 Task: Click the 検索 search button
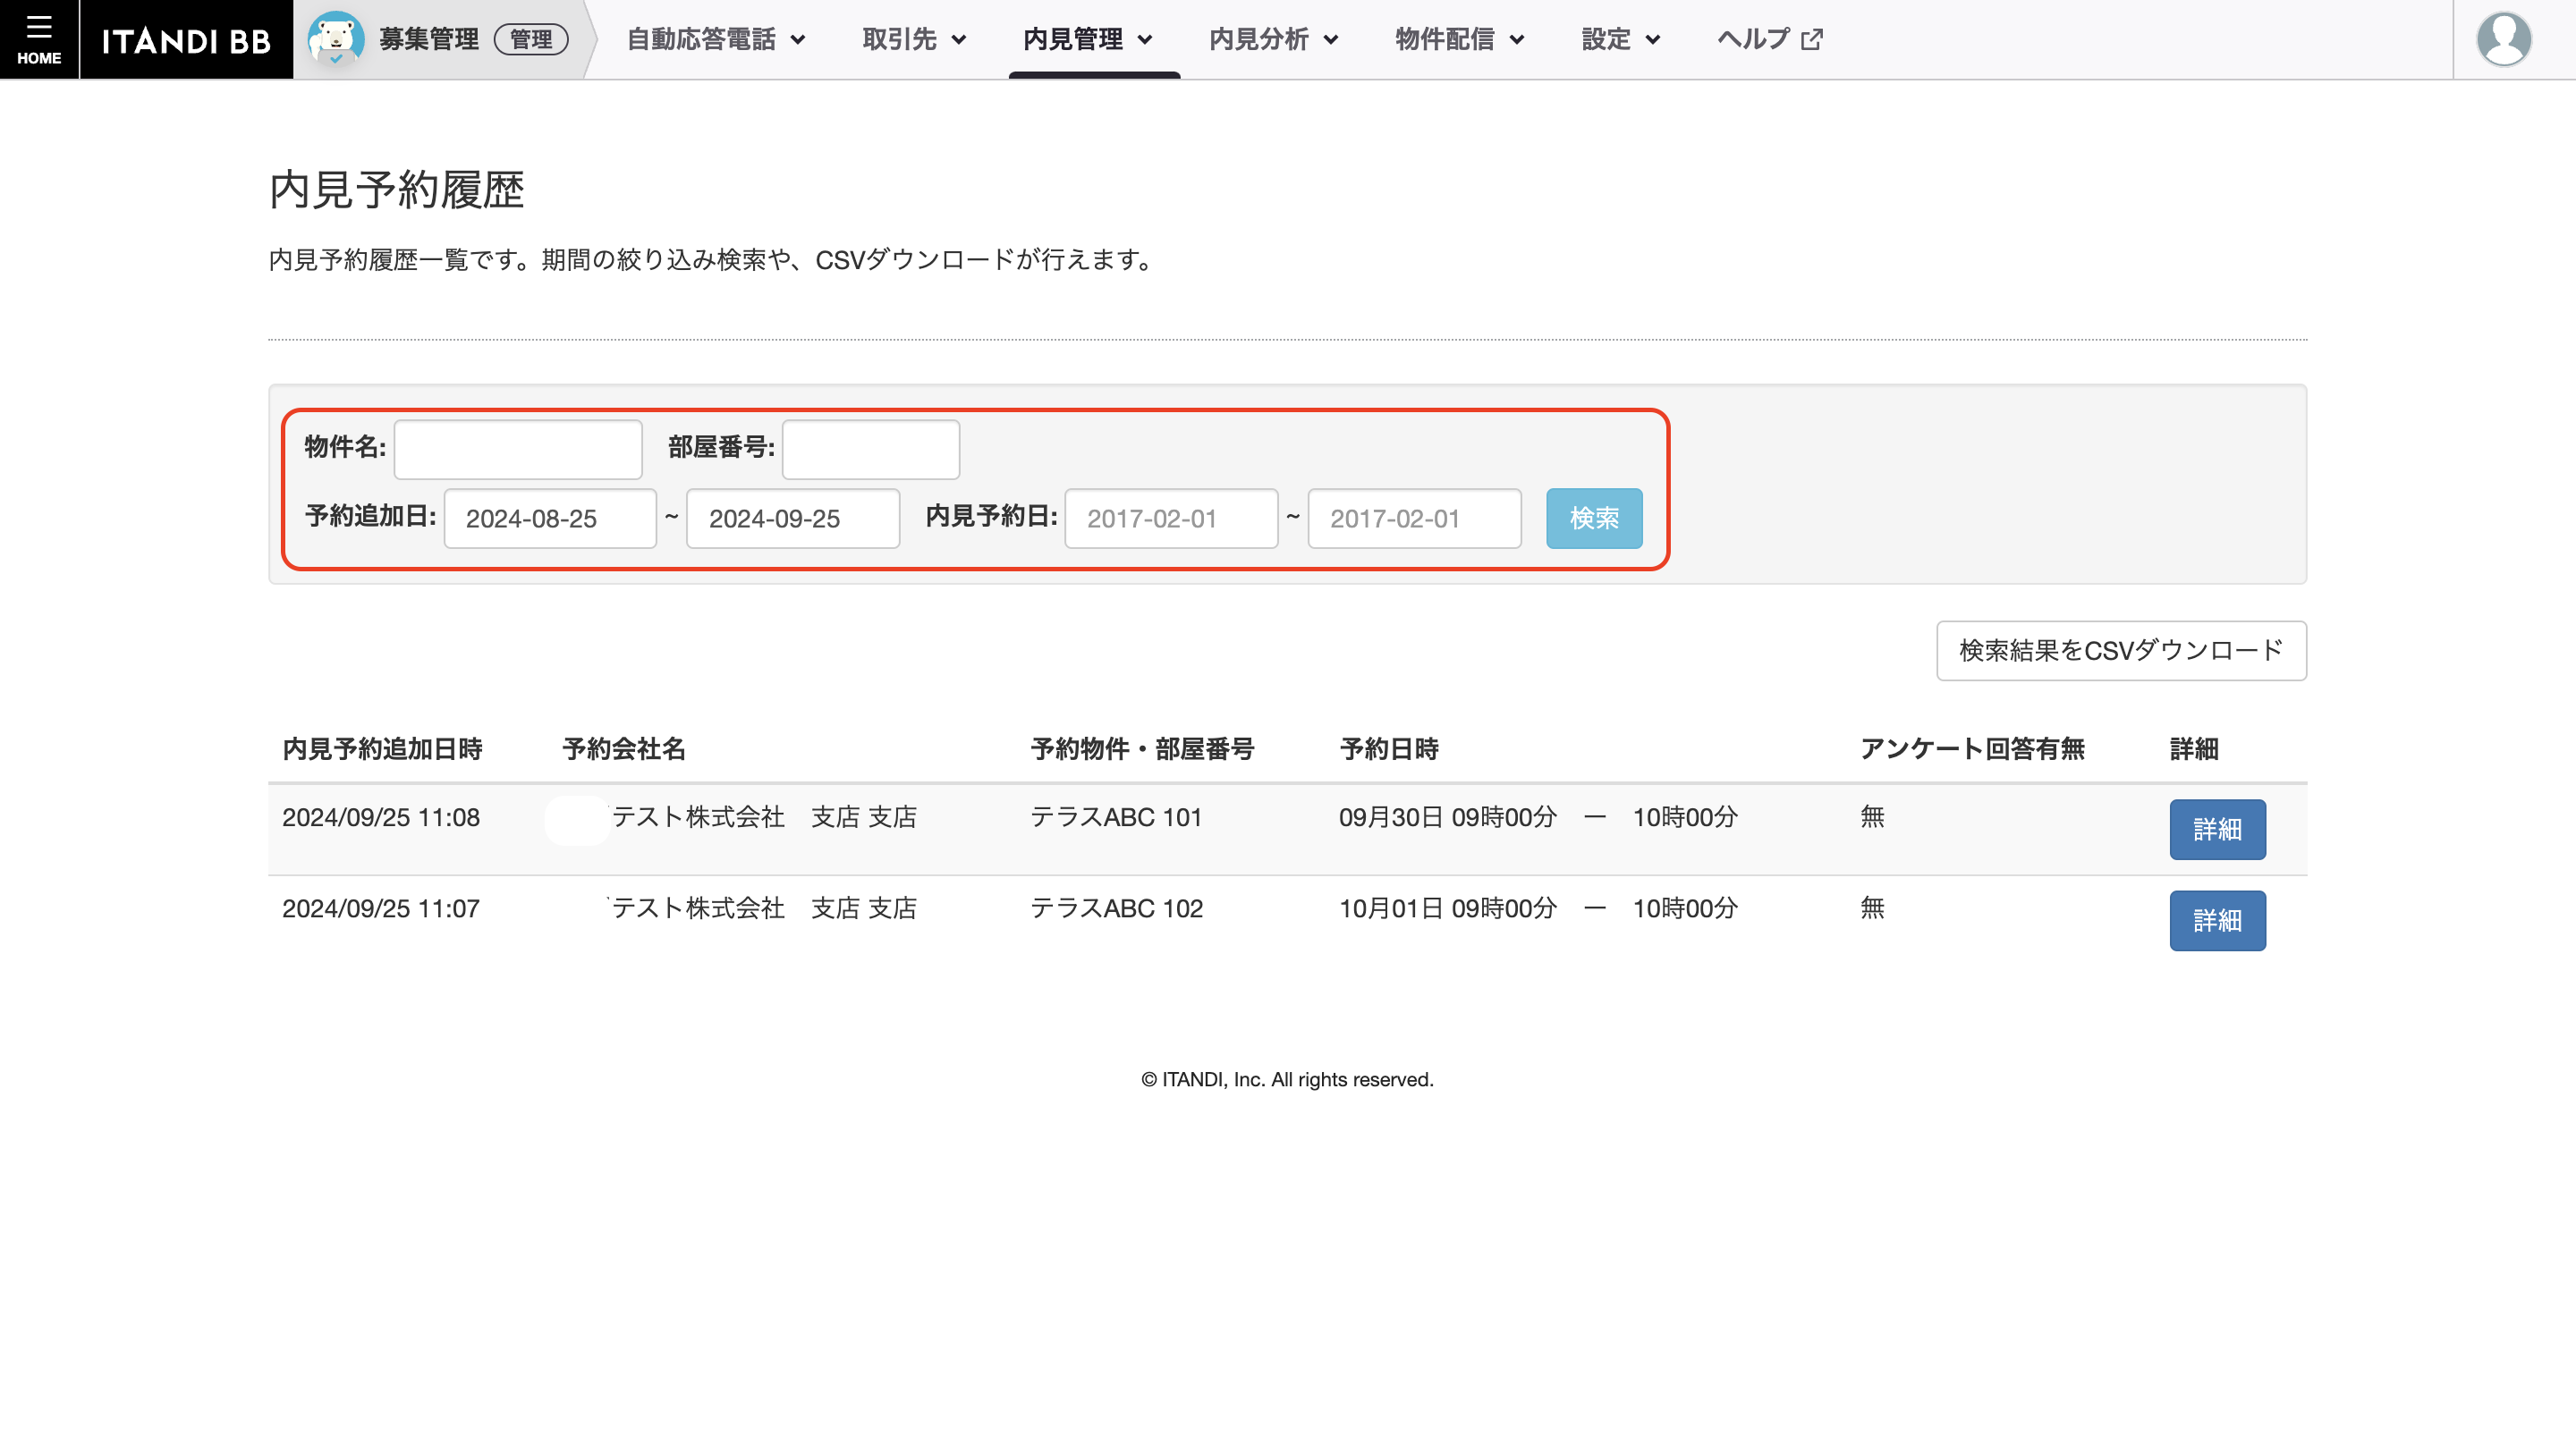(x=1594, y=518)
